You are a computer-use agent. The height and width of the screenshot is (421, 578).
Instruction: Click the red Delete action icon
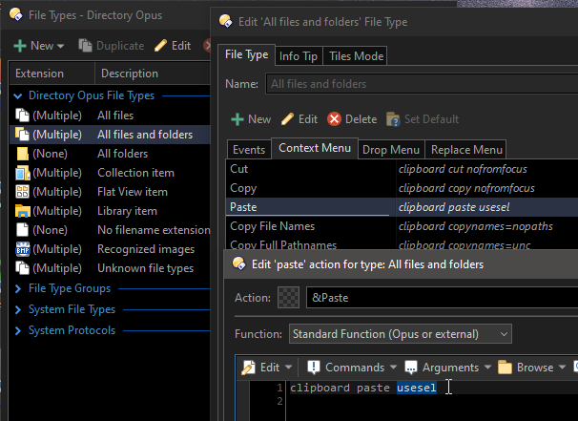334,119
